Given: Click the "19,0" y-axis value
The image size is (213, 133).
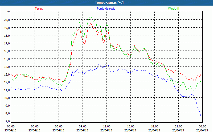Looking at the screenshot, I should [x=7, y=28].
